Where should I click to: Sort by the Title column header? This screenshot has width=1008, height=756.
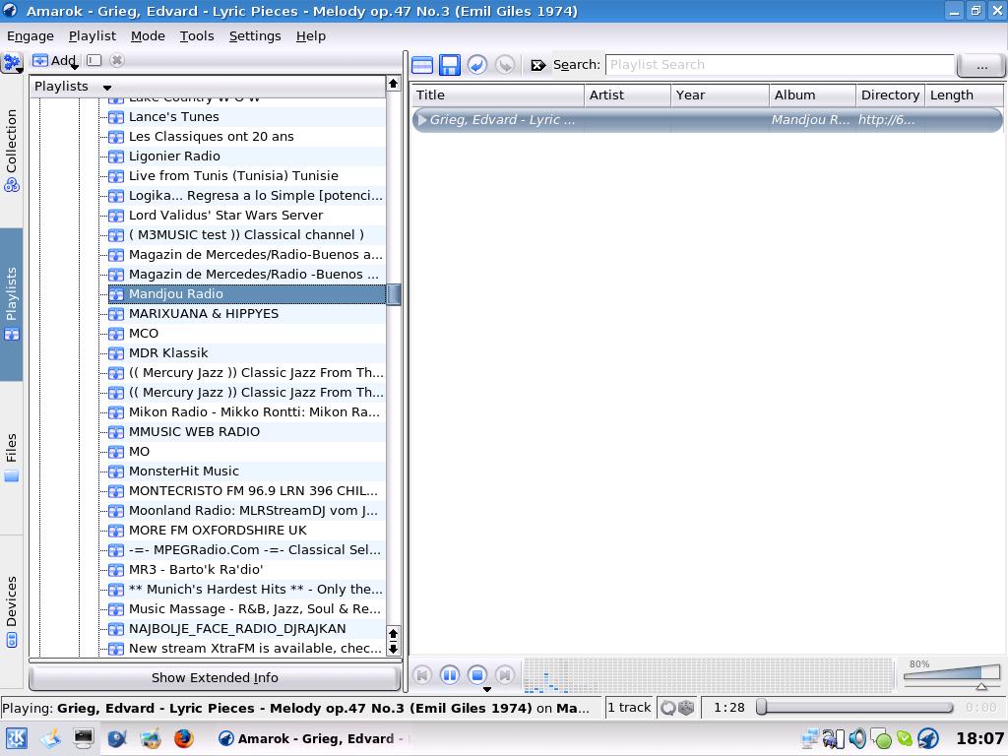point(497,95)
